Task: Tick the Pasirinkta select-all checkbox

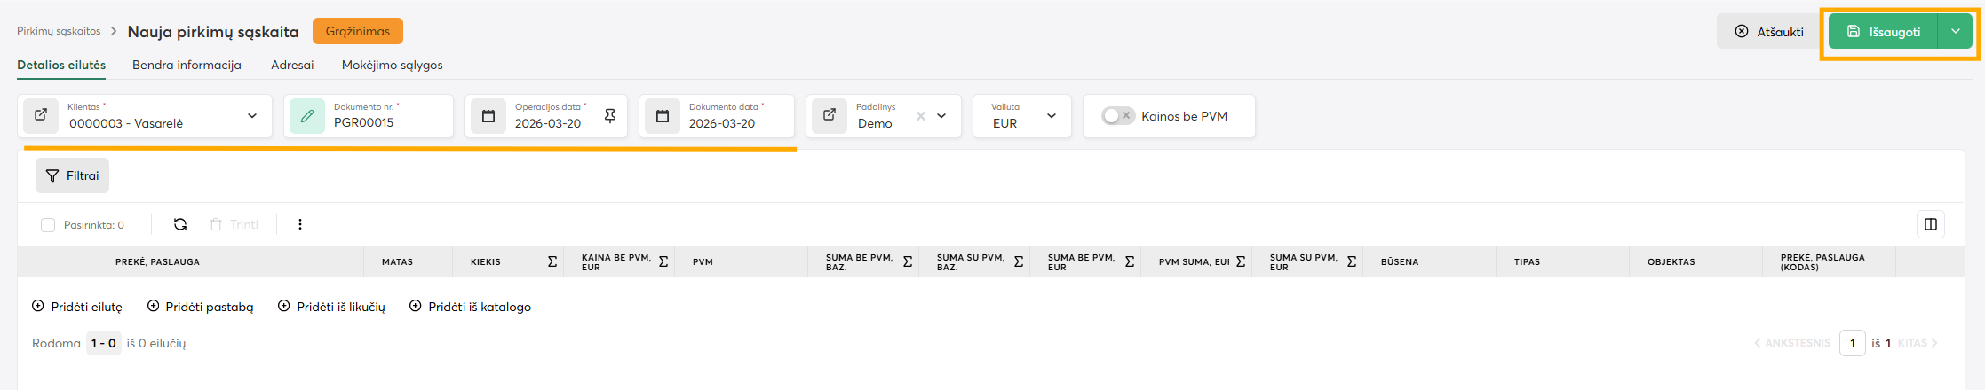Action: click(48, 225)
